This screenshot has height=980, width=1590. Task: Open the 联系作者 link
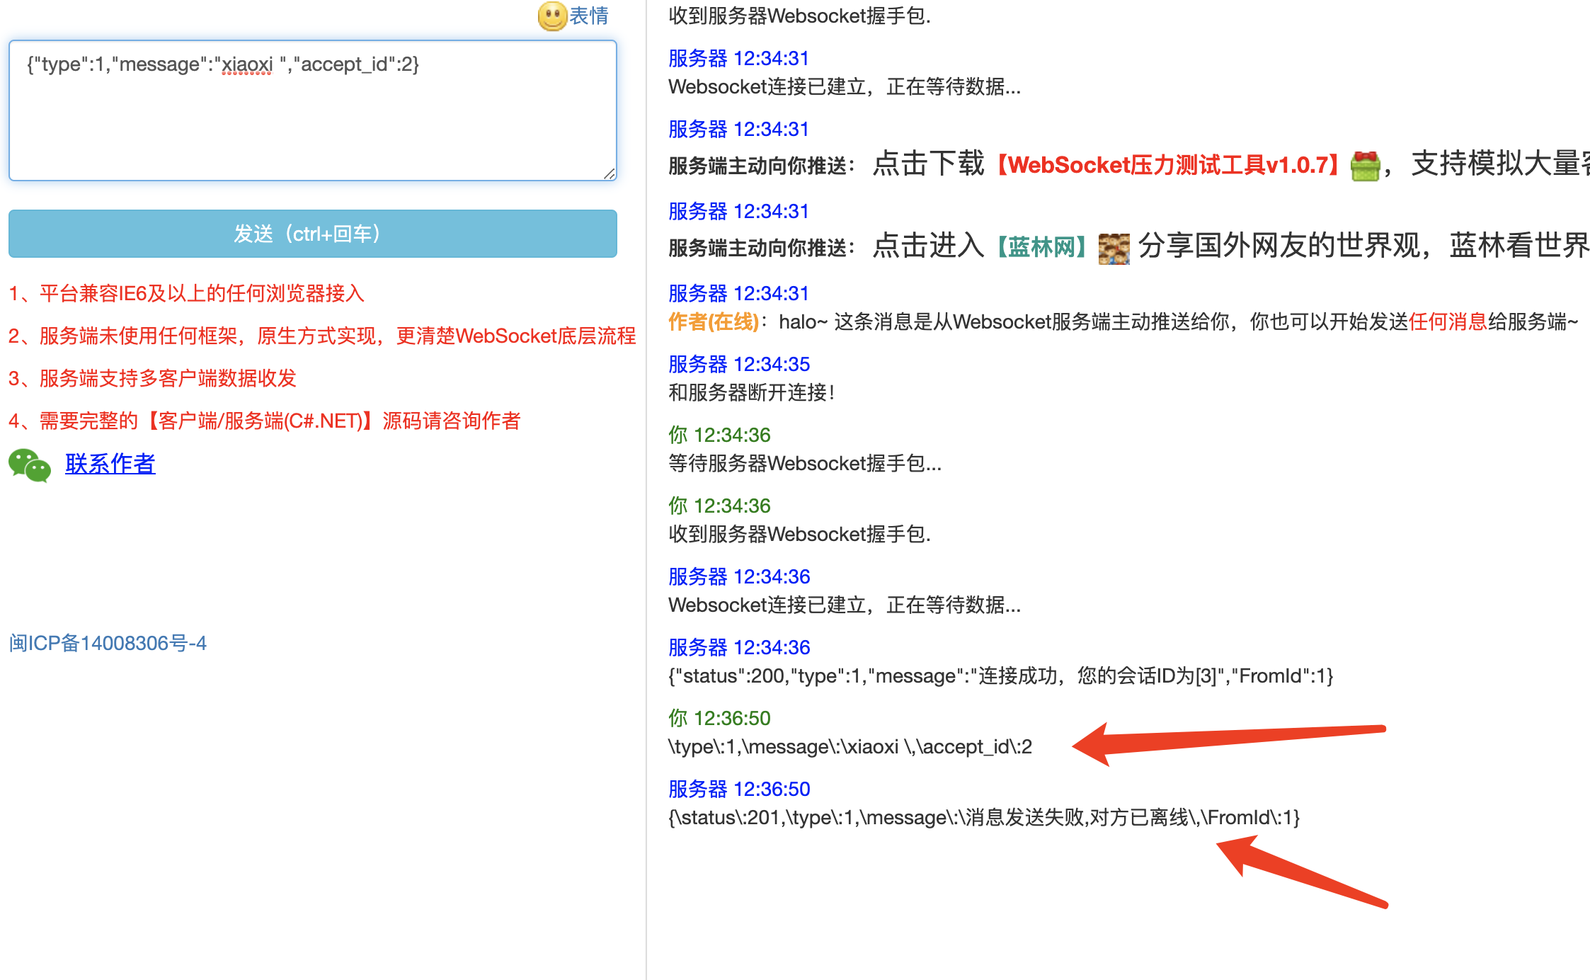[x=110, y=464]
